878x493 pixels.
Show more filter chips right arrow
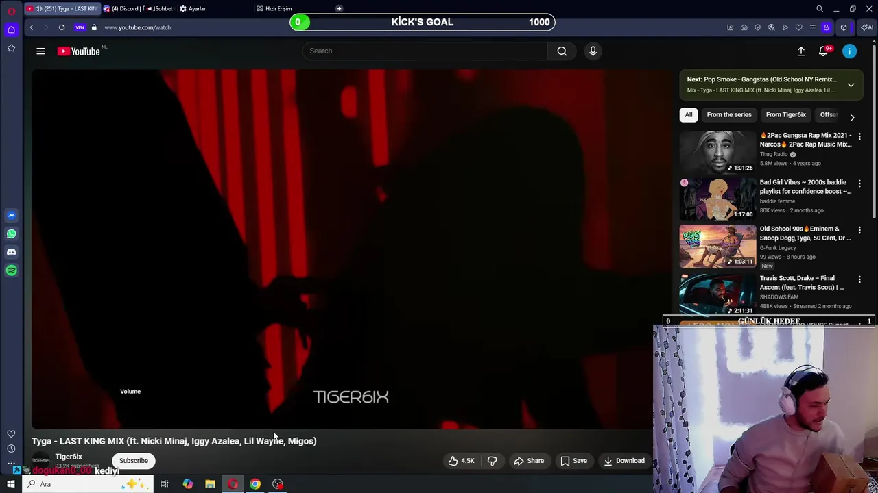pos(852,117)
